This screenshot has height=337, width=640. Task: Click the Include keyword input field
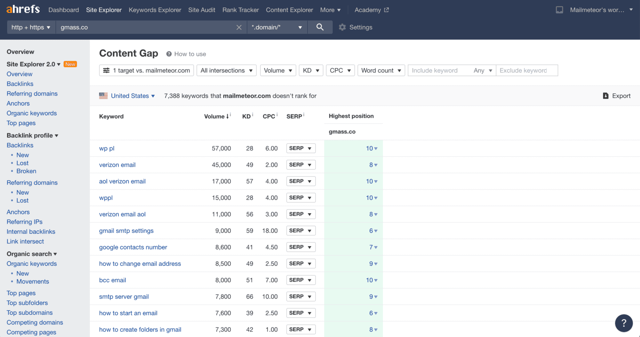(x=439, y=70)
